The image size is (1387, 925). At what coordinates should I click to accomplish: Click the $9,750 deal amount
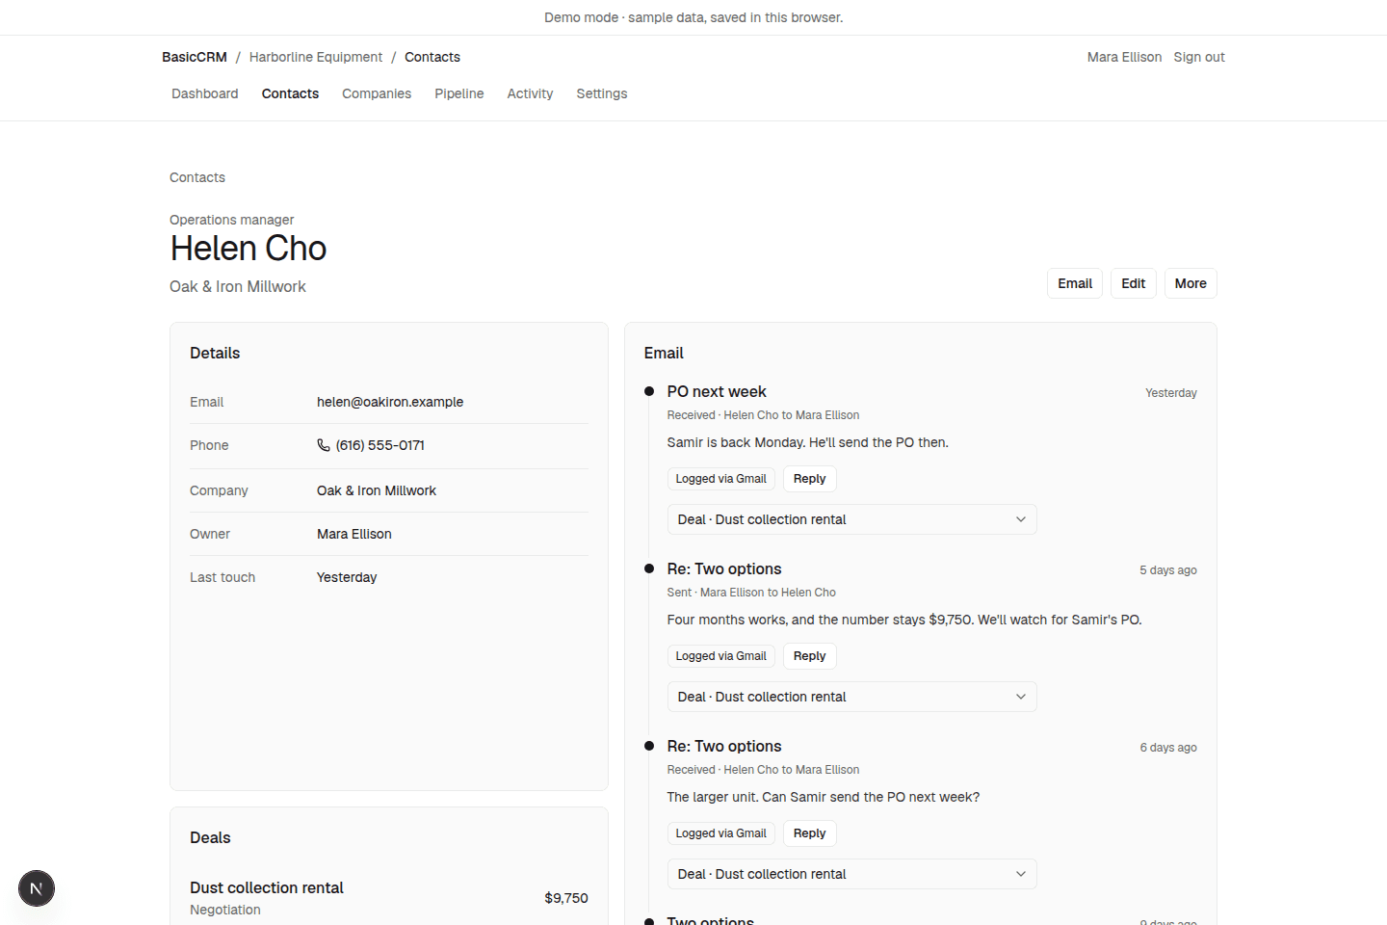tap(566, 898)
